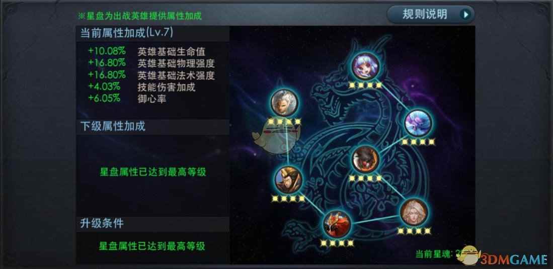Select the white-haired hero node on left
The image size is (553, 269).
click(x=284, y=103)
